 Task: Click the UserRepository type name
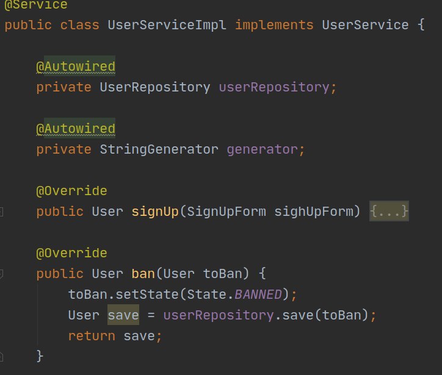coord(155,87)
